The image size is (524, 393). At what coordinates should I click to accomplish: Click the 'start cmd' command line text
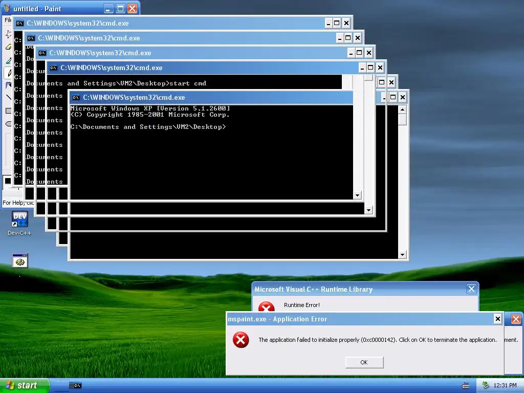click(188, 83)
